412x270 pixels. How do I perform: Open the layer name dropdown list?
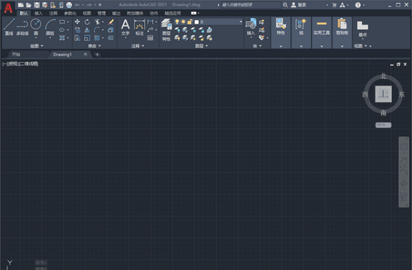tap(240, 21)
